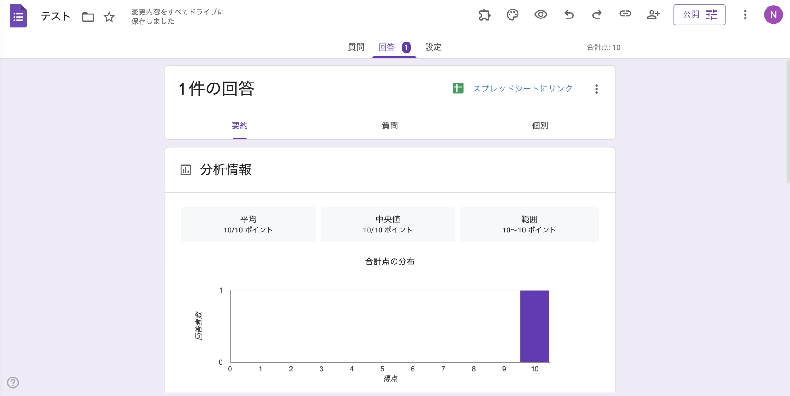790x396 pixels.
Task: Copy responder link using the link icon
Action: tap(625, 14)
